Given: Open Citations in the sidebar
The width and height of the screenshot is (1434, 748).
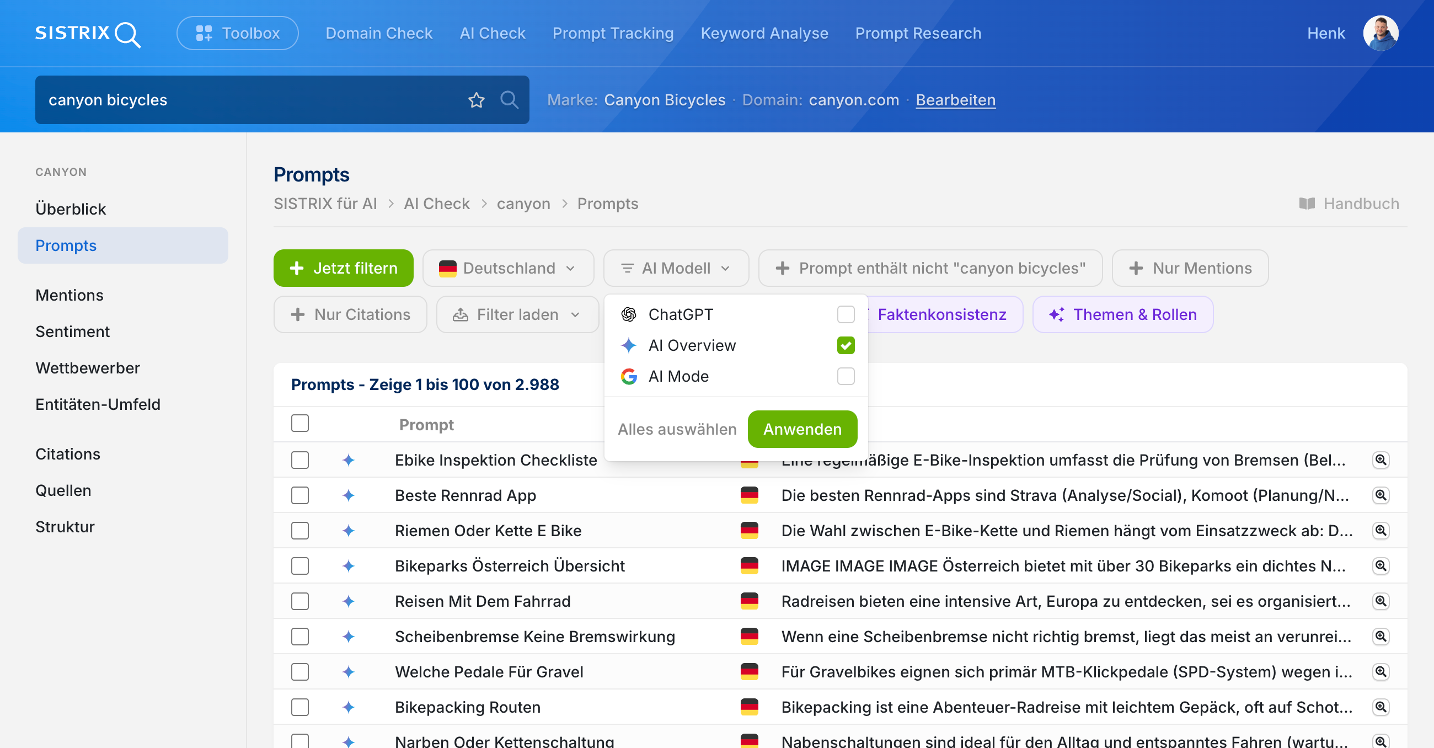Looking at the screenshot, I should [67, 454].
